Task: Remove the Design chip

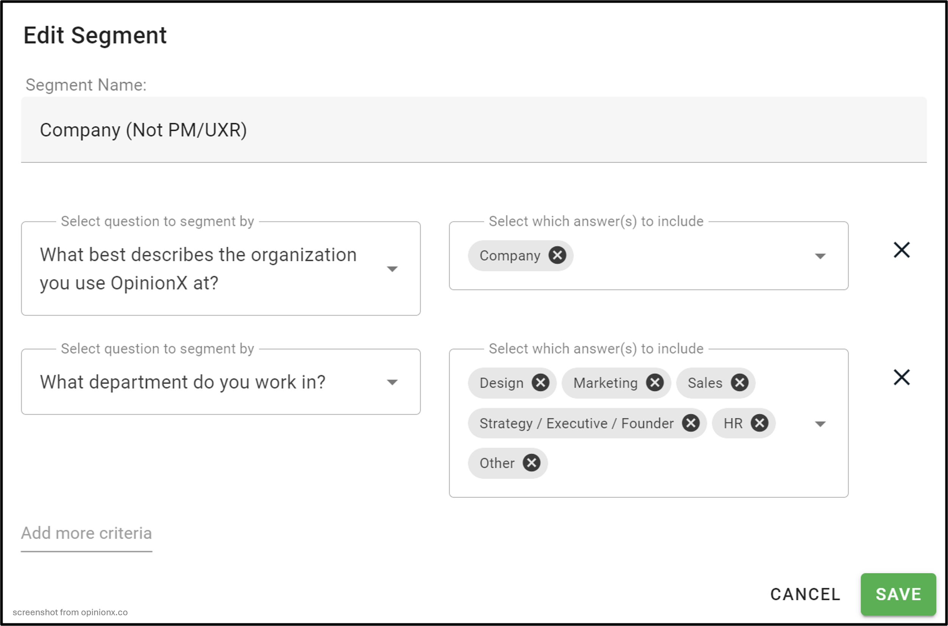Action: coord(540,383)
